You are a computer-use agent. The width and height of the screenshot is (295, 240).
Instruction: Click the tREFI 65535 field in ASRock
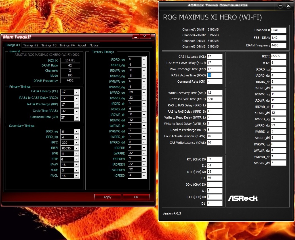(279, 56)
